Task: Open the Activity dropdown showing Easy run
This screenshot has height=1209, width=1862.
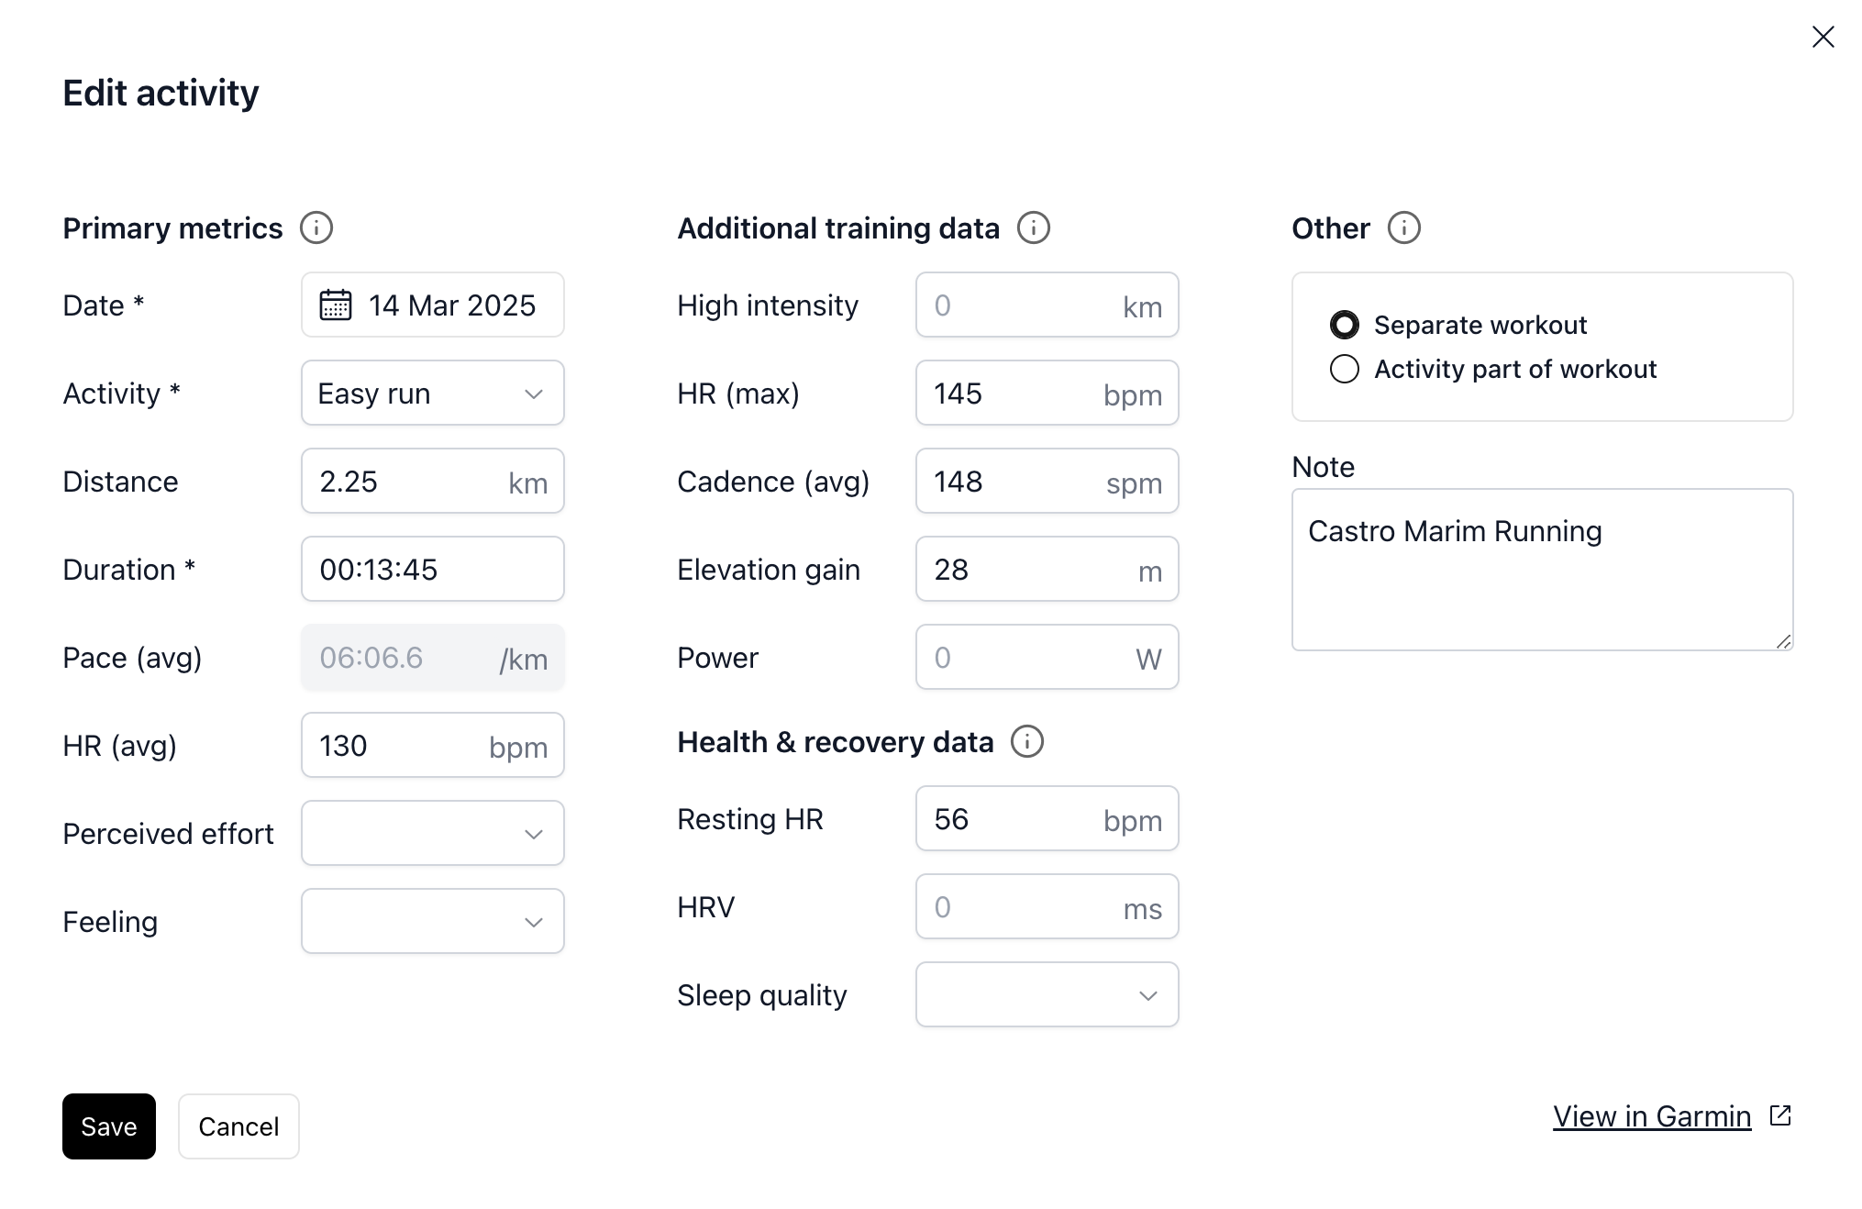Action: (433, 393)
